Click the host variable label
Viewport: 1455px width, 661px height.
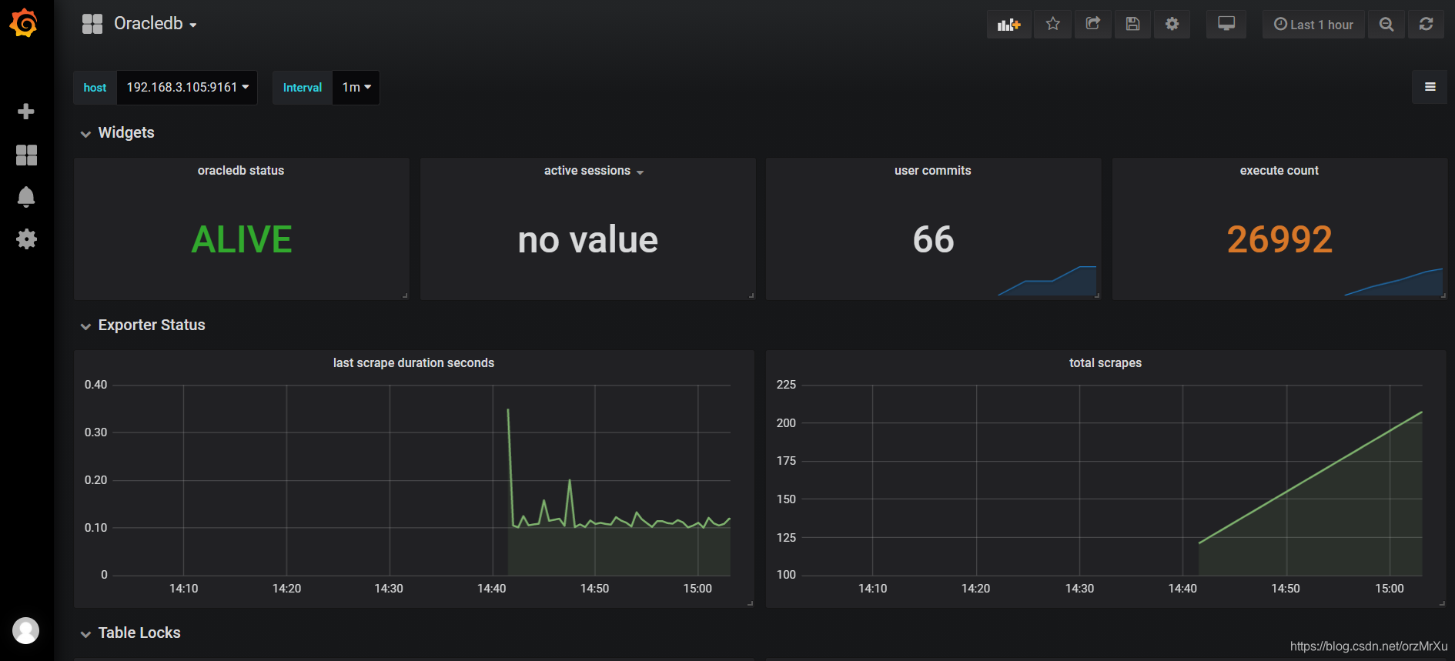click(95, 88)
